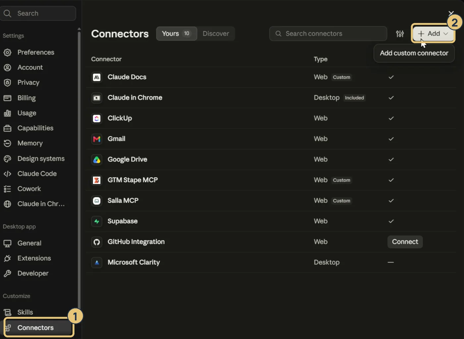The width and height of the screenshot is (464, 339).
Task: Choose Add custom connector menu item
Action: tap(414, 53)
